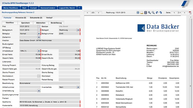
Task: Click the document viewer vertical scrollbar
Action: click(x=191, y=61)
